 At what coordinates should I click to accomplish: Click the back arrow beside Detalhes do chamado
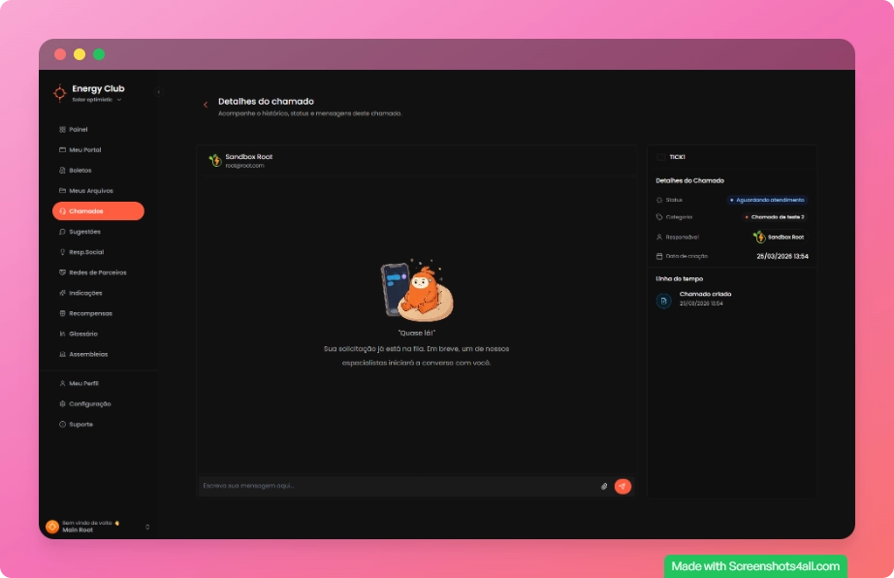(206, 105)
